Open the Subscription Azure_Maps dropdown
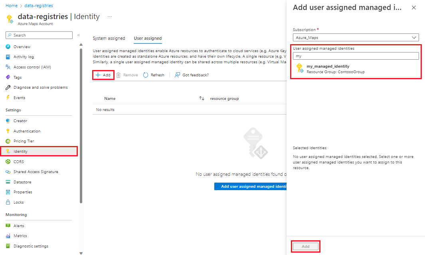This screenshot has height=255, width=425. 356,37
